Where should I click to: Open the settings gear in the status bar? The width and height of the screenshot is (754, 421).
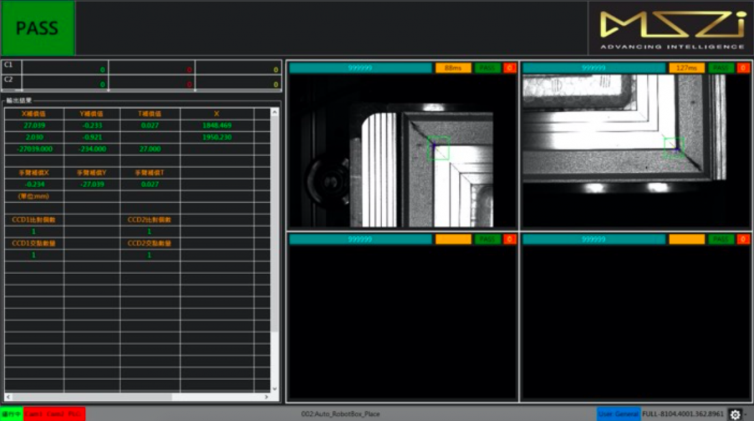click(735, 414)
